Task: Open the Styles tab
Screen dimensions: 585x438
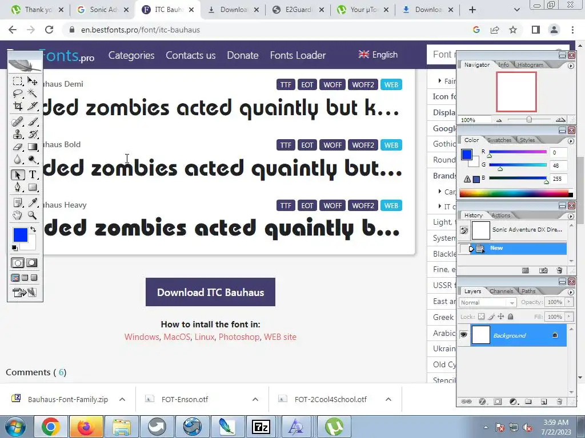Action: 527,140
